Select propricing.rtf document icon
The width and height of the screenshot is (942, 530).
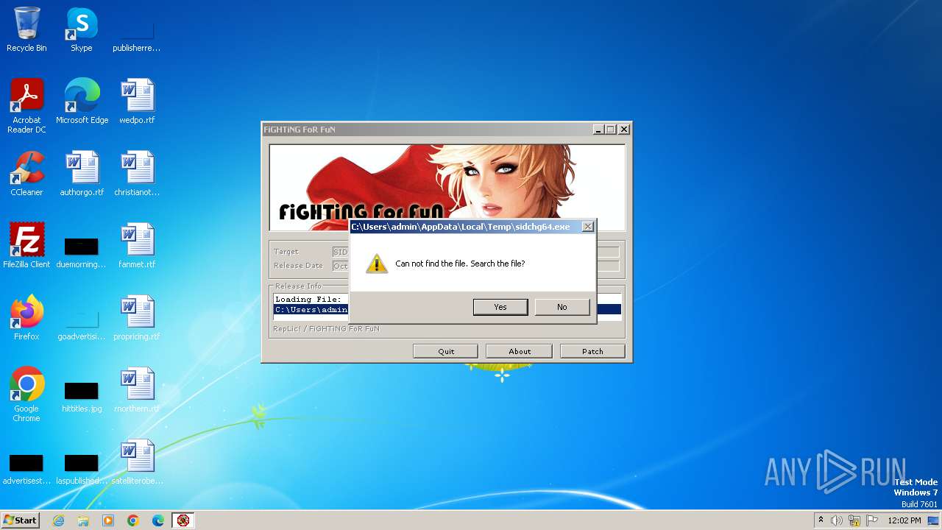click(137, 318)
